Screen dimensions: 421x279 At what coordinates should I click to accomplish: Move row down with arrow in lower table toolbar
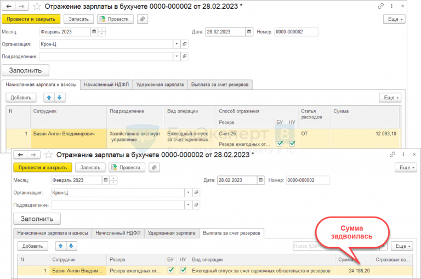pyautogui.click(x=71, y=246)
